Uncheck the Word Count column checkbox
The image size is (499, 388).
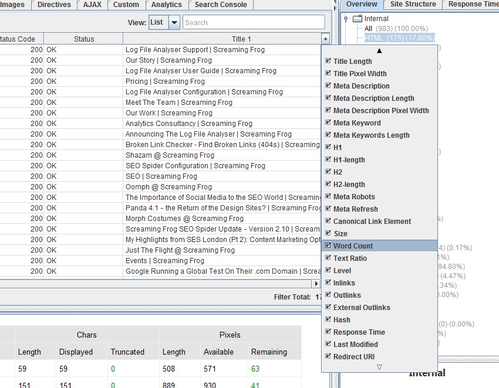[328, 246]
